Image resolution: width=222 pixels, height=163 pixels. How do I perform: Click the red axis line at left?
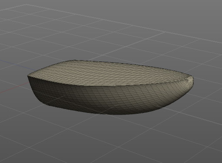[x=14, y=88]
